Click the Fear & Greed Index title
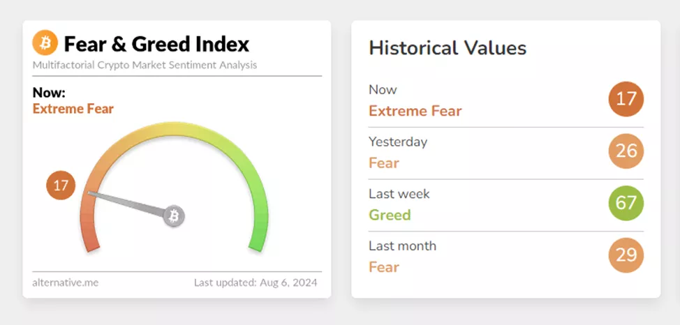Screen dimensions: 680x325 tap(156, 45)
